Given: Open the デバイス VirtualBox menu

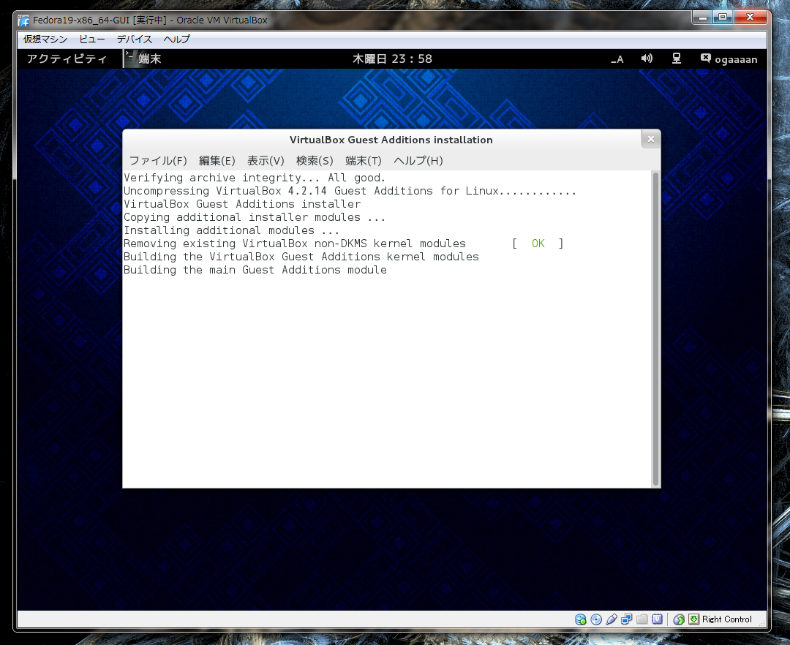Looking at the screenshot, I should [134, 39].
